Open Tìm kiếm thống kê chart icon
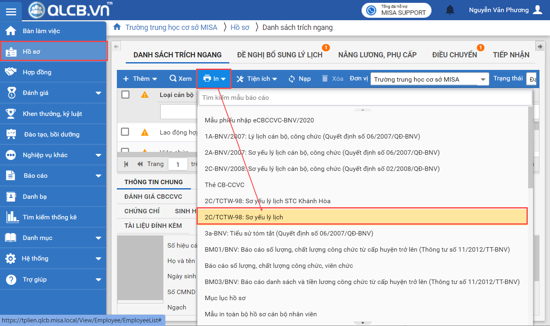550x326 pixels. pyautogui.click(x=12, y=217)
